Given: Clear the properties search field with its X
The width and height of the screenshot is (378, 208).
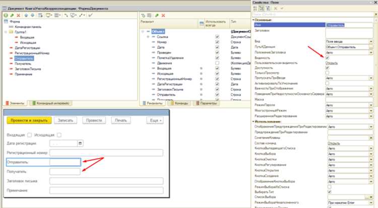Looking at the screenshot, I should [376, 15].
